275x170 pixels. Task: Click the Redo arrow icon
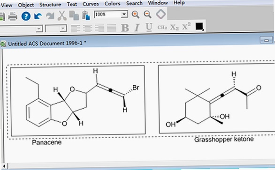50,16
